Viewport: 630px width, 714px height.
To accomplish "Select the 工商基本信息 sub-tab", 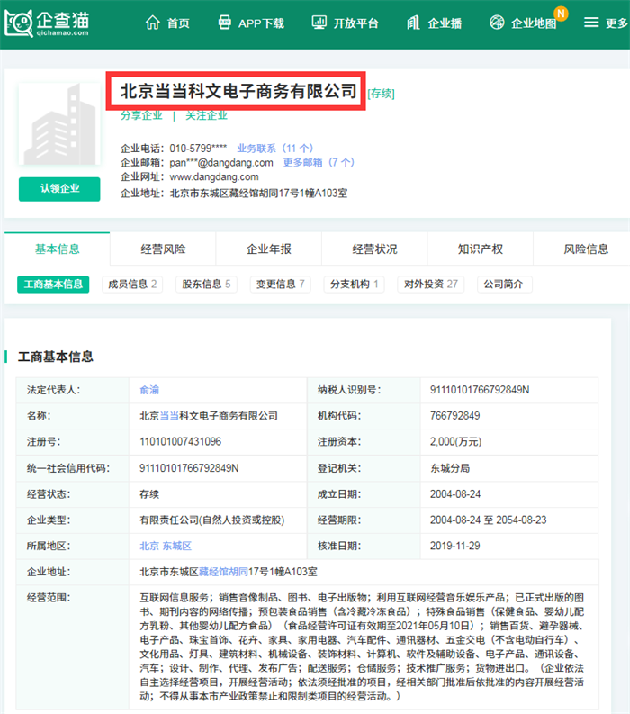I will [x=53, y=285].
